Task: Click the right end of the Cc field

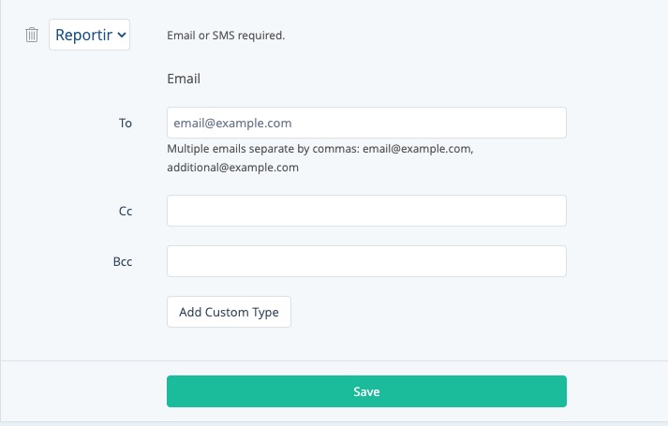Action: [x=553, y=211]
